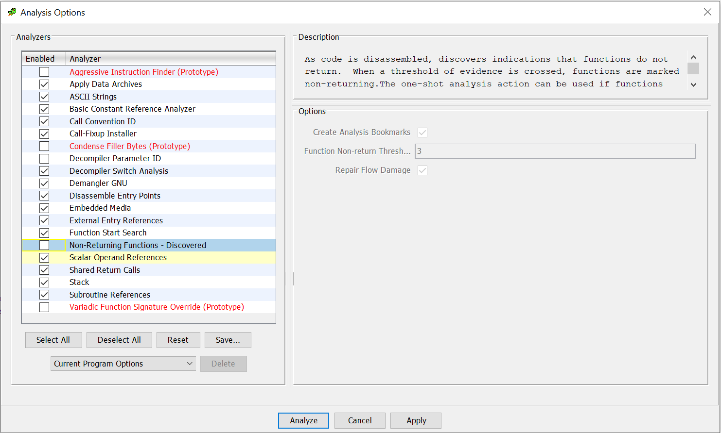Close the Analysis Options dialog
The height and width of the screenshot is (433, 721).
click(707, 12)
